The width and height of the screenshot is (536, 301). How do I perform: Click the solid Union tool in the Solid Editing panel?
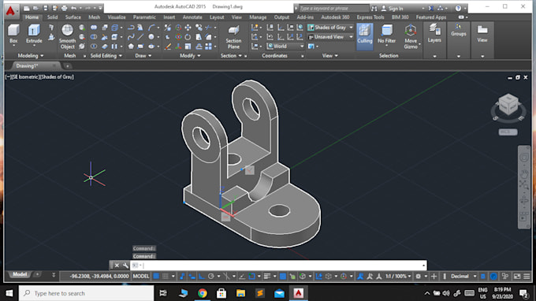[x=94, y=28]
